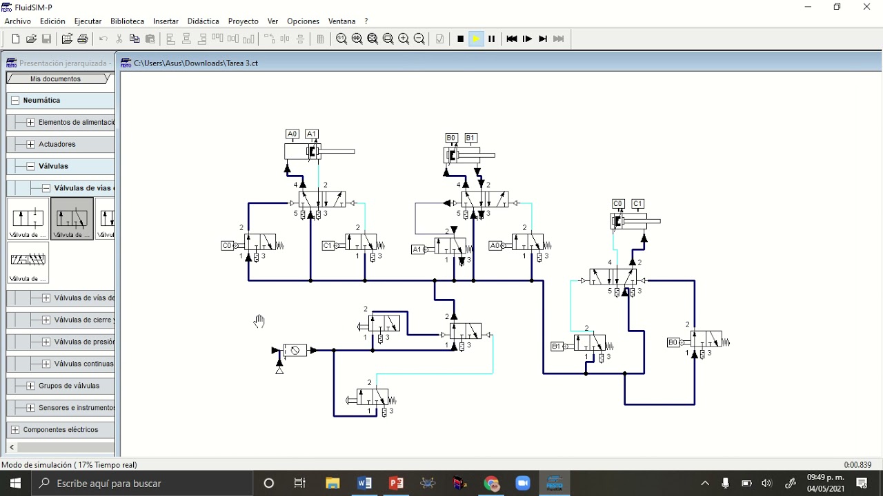Open Chrome from the taskbar
883x496 pixels.
[x=491, y=484]
